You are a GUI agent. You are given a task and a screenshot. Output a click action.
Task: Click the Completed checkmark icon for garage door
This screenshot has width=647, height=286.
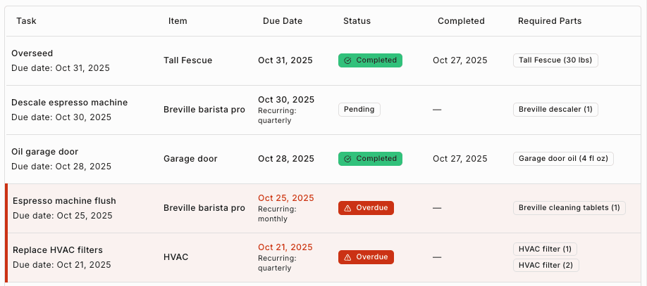coord(347,159)
